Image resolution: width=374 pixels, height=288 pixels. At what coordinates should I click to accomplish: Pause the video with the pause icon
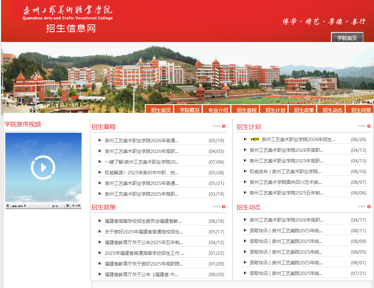(8, 206)
